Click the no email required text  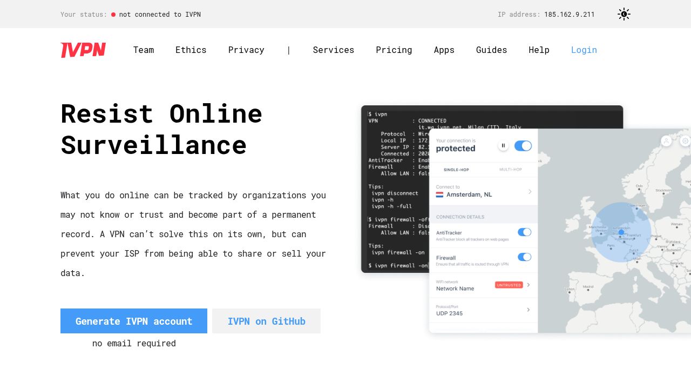pos(134,343)
